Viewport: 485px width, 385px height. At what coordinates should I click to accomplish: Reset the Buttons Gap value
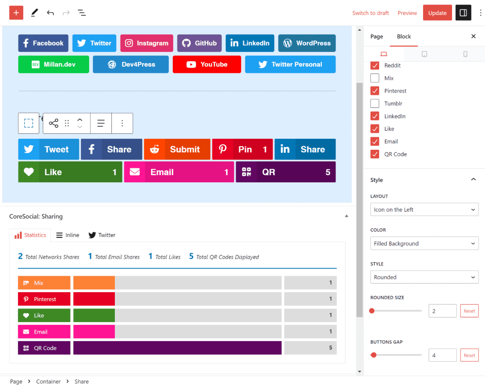pyautogui.click(x=470, y=355)
